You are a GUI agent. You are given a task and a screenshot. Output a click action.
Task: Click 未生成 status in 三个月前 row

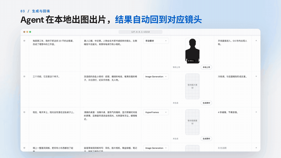click(175, 103)
